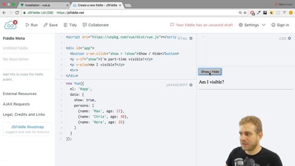Open a new browser tab
The height and width of the screenshot is (166, 295).
coord(128,6)
